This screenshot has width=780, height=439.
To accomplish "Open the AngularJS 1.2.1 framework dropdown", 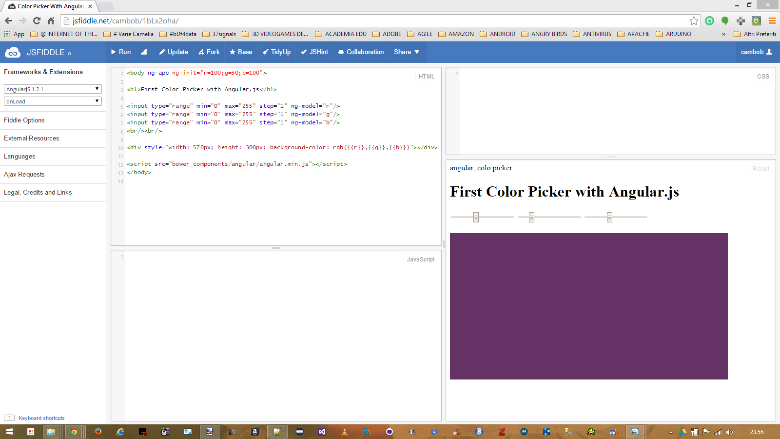I will pyautogui.click(x=53, y=89).
